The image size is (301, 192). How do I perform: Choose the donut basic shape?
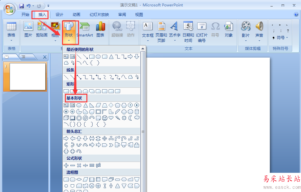tap(79, 118)
